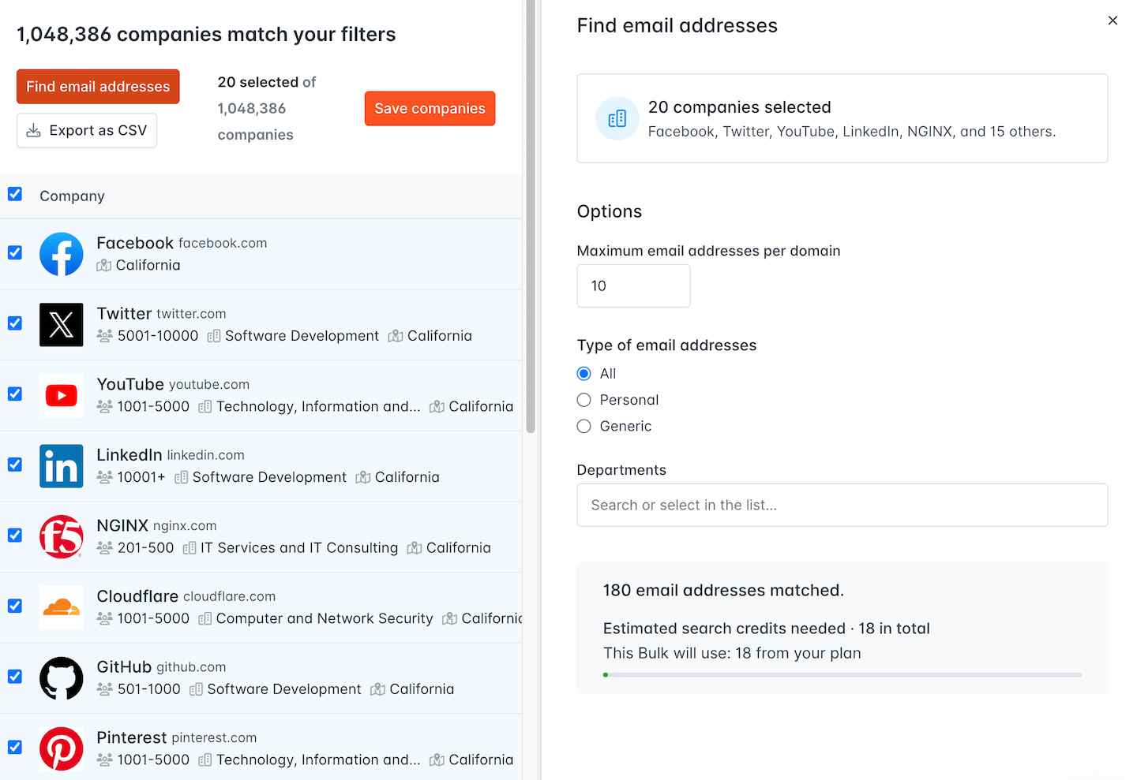Click the Maximum email addresses per domain field
The image size is (1137, 780).
click(x=633, y=286)
